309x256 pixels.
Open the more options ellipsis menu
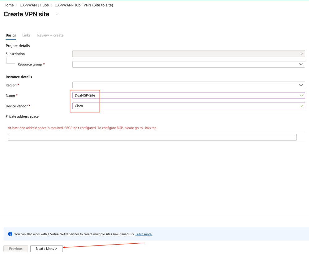tap(58, 14)
